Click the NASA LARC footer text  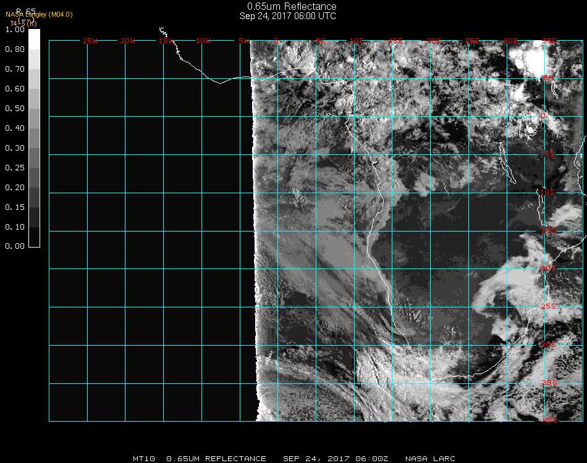pyautogui.click(x=430, y=459)
